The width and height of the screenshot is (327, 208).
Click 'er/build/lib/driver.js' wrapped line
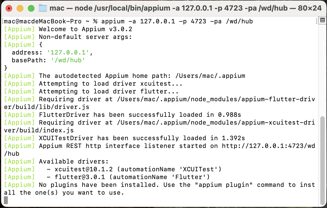click(47, 107)
